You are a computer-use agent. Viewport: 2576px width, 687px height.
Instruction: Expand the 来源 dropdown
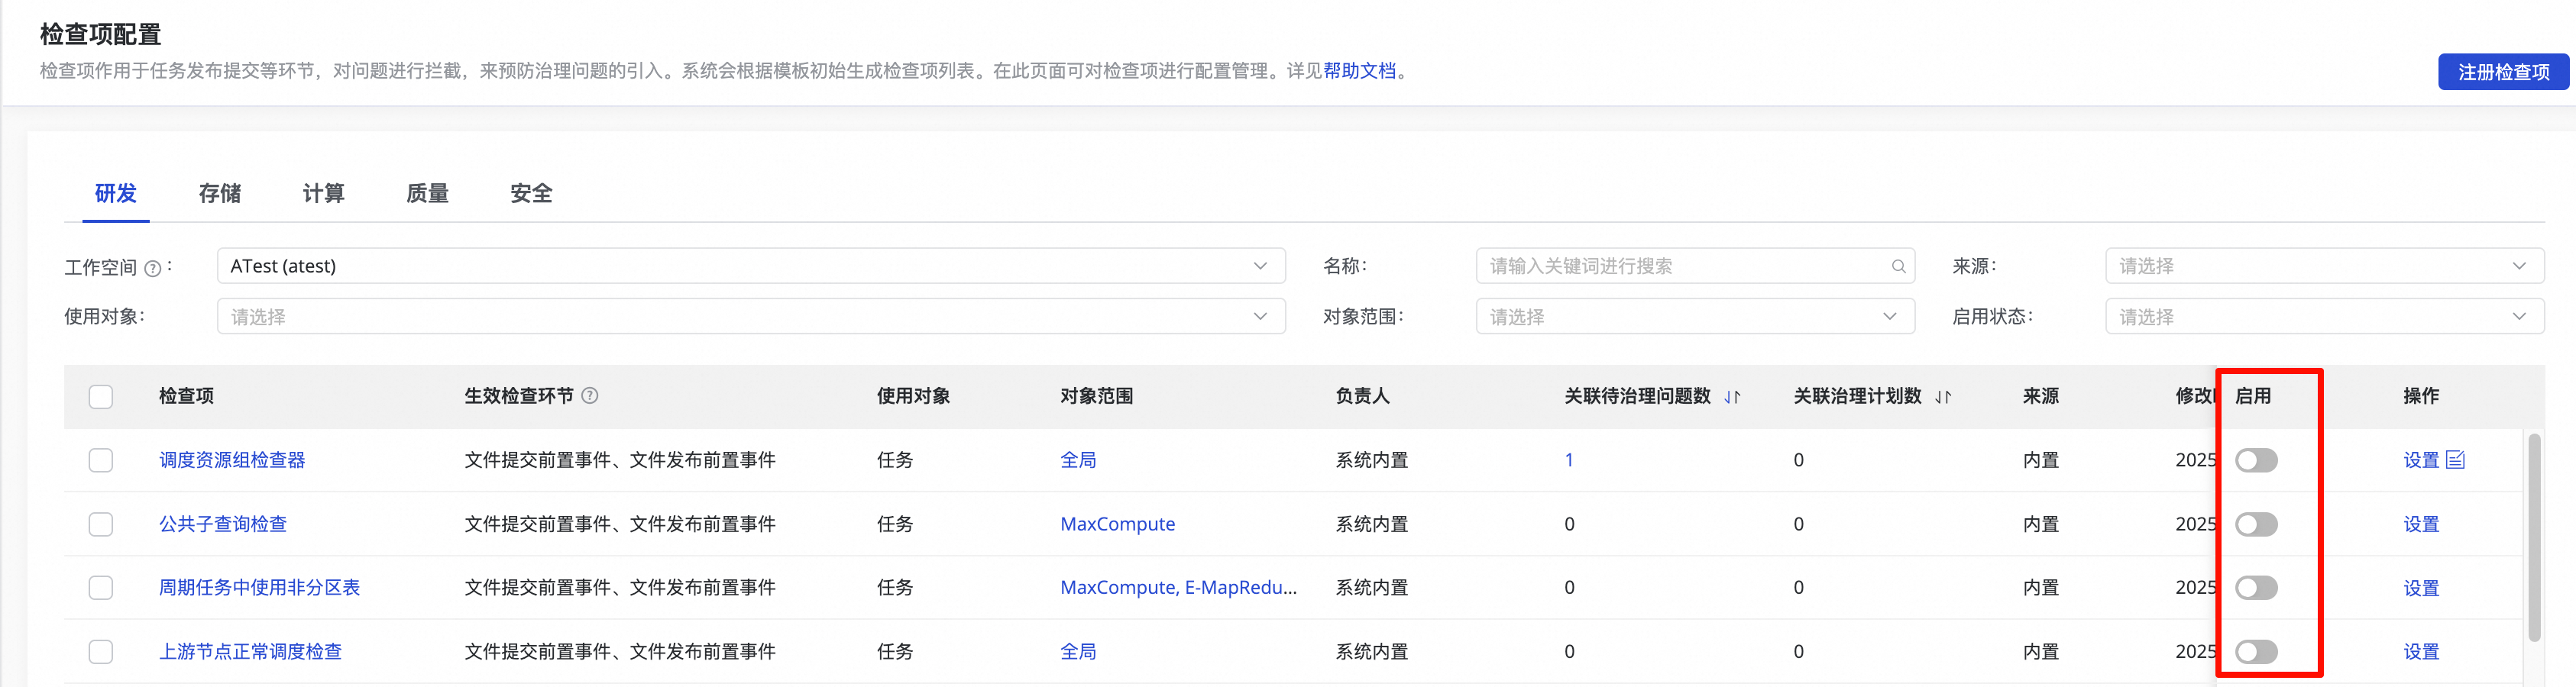(2324, 266)
